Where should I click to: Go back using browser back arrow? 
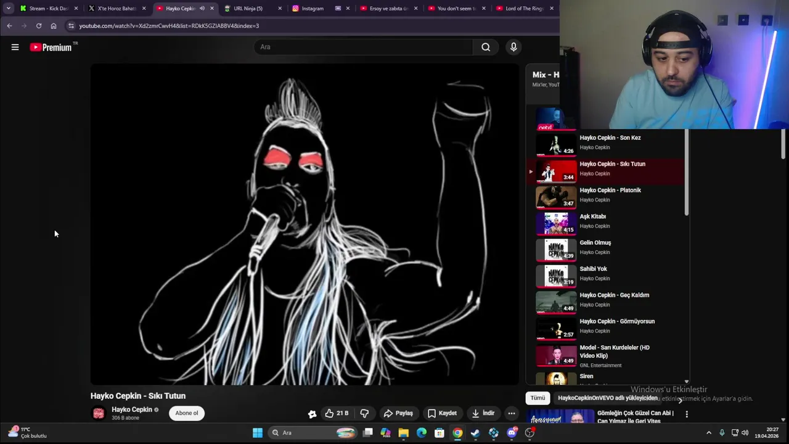click(x=9, y=26)
